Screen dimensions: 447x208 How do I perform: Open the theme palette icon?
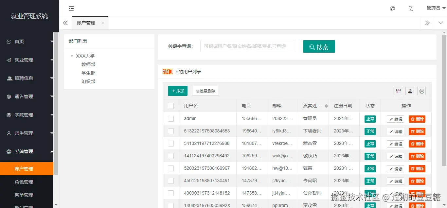[x=393, y=8]
